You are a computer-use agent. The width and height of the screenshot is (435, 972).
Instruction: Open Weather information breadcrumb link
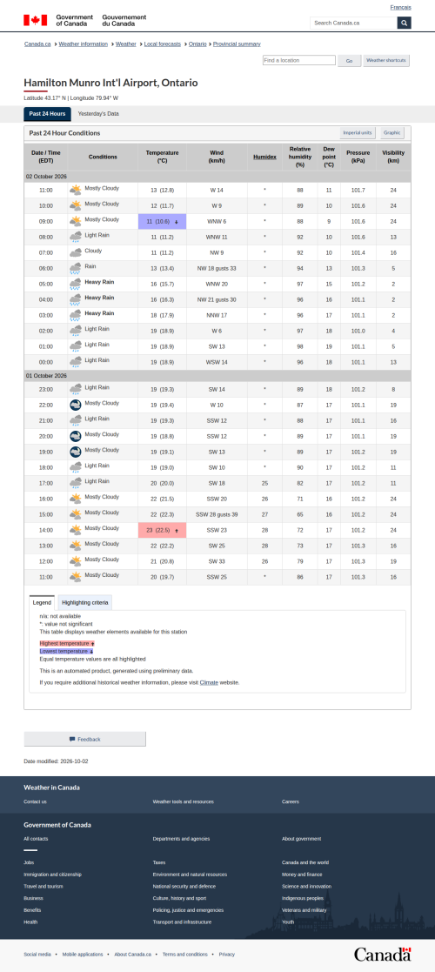pyautogui.click(x=83, y=44)
